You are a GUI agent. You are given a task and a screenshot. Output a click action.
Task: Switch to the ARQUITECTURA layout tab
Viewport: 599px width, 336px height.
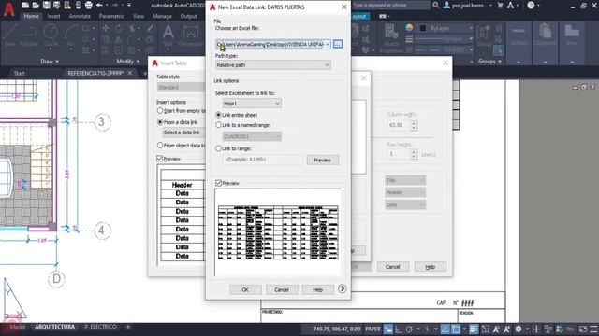(54, 327)
